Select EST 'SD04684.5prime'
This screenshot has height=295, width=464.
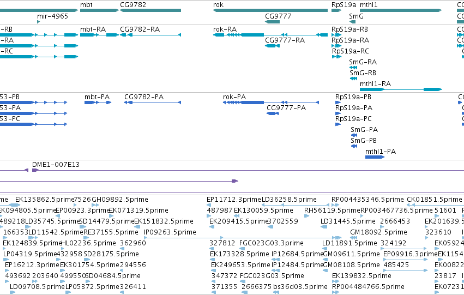pos(113,276)
